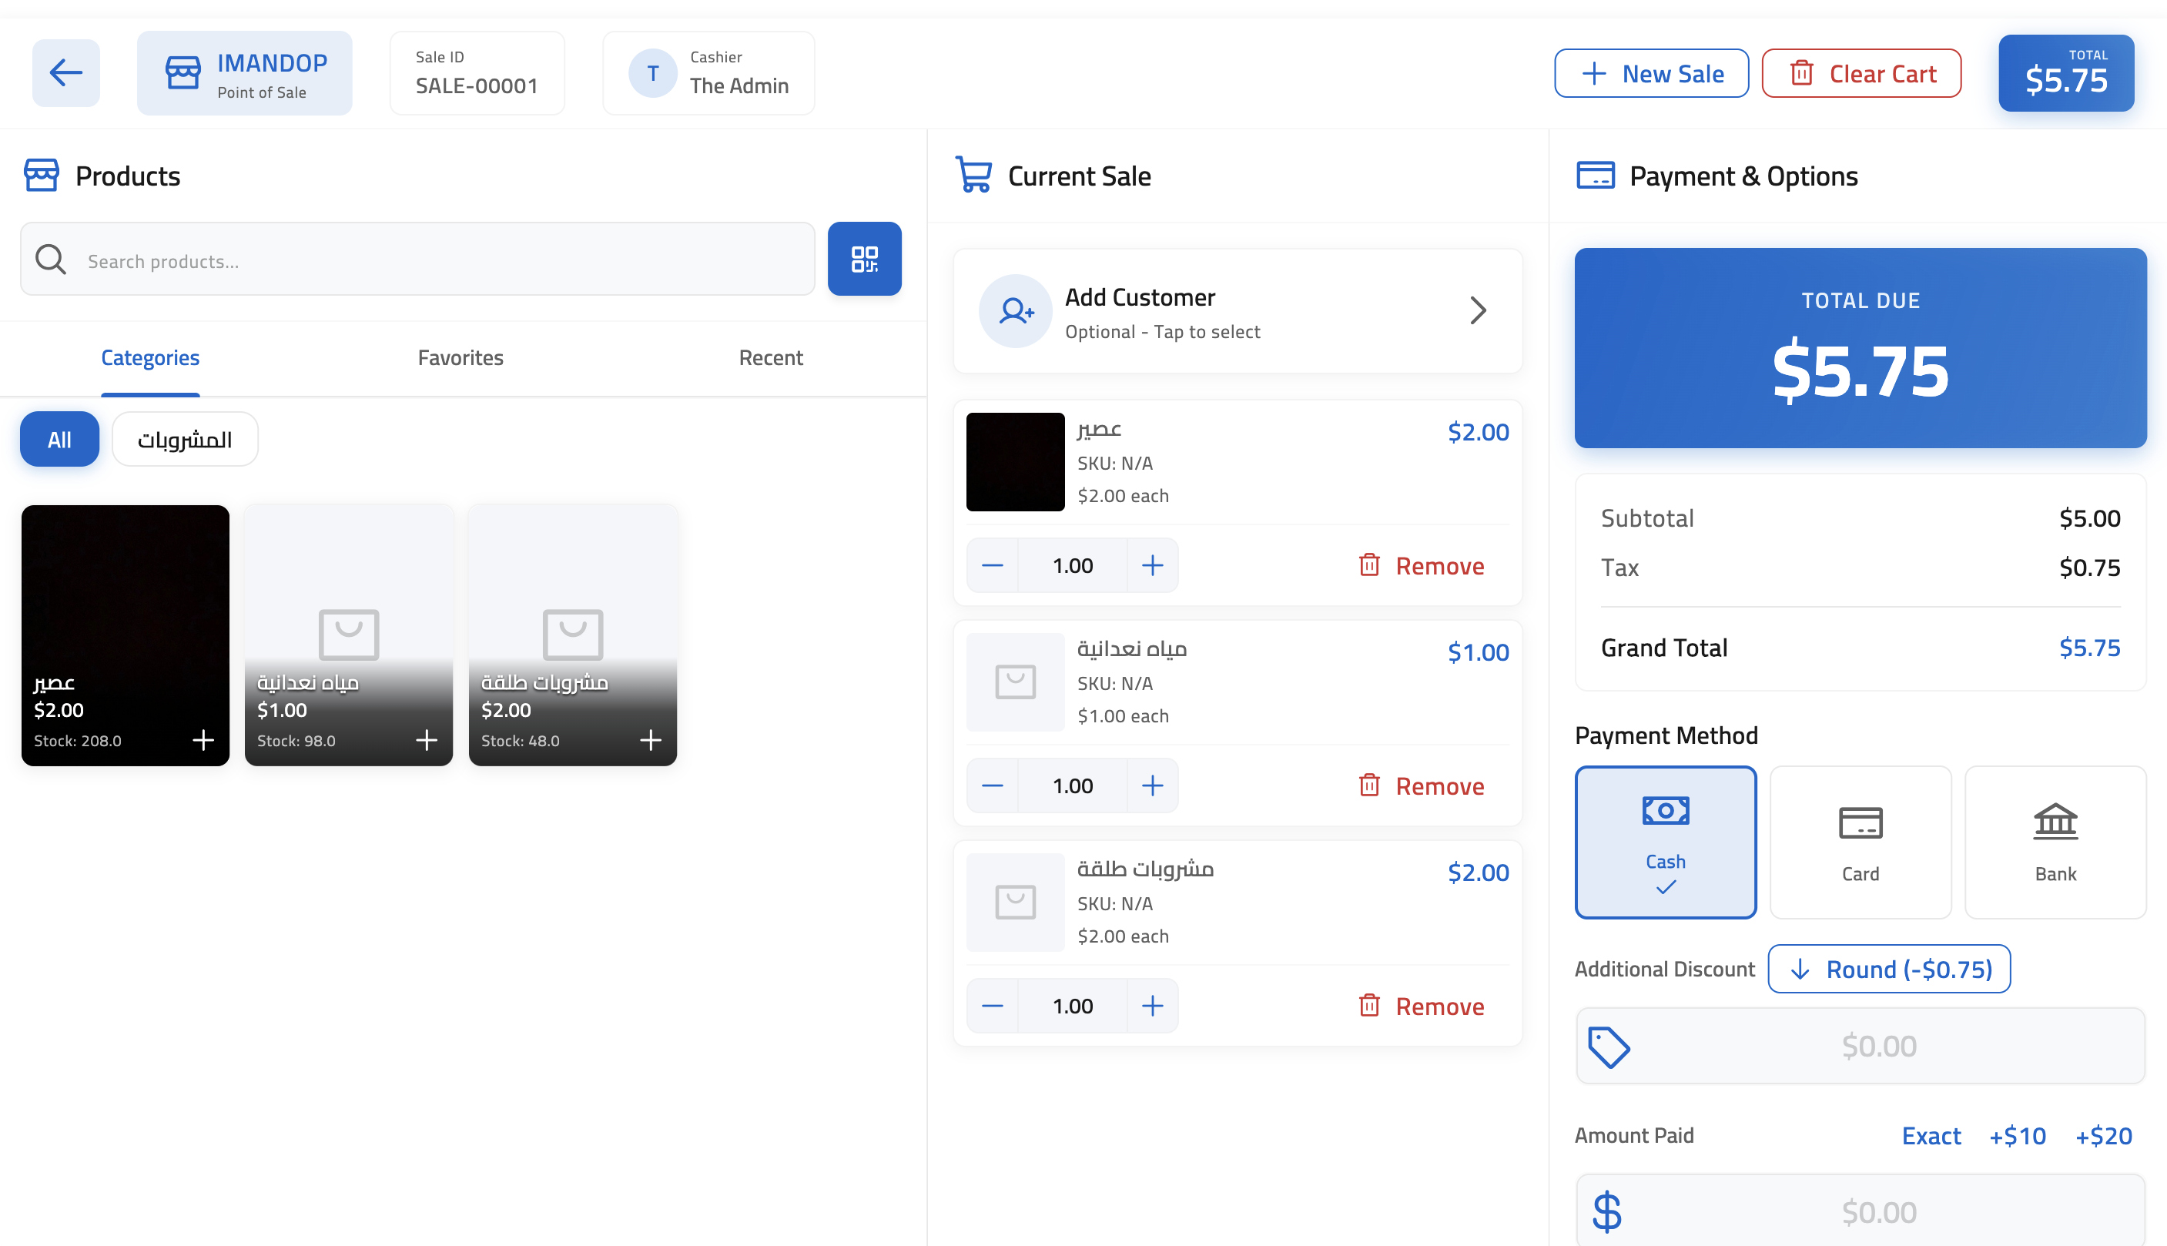Select Cash payment method
The width and height of the screenshot is (2167, 1246).
click(1665, 842)
